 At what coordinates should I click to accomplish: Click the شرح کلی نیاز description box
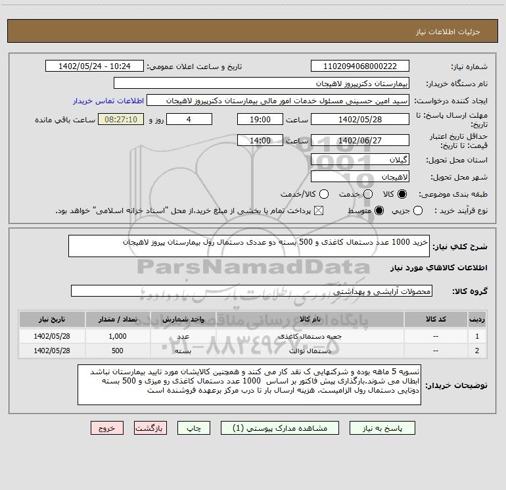click(249, 246)
